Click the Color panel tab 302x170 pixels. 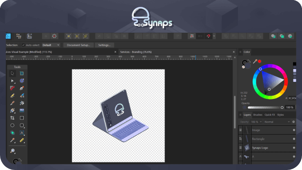pyautogui.click(x=247, y=52)
